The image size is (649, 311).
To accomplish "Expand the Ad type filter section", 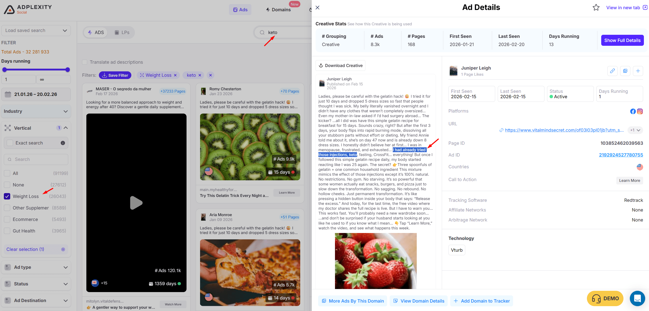I will tap(36, 267).
